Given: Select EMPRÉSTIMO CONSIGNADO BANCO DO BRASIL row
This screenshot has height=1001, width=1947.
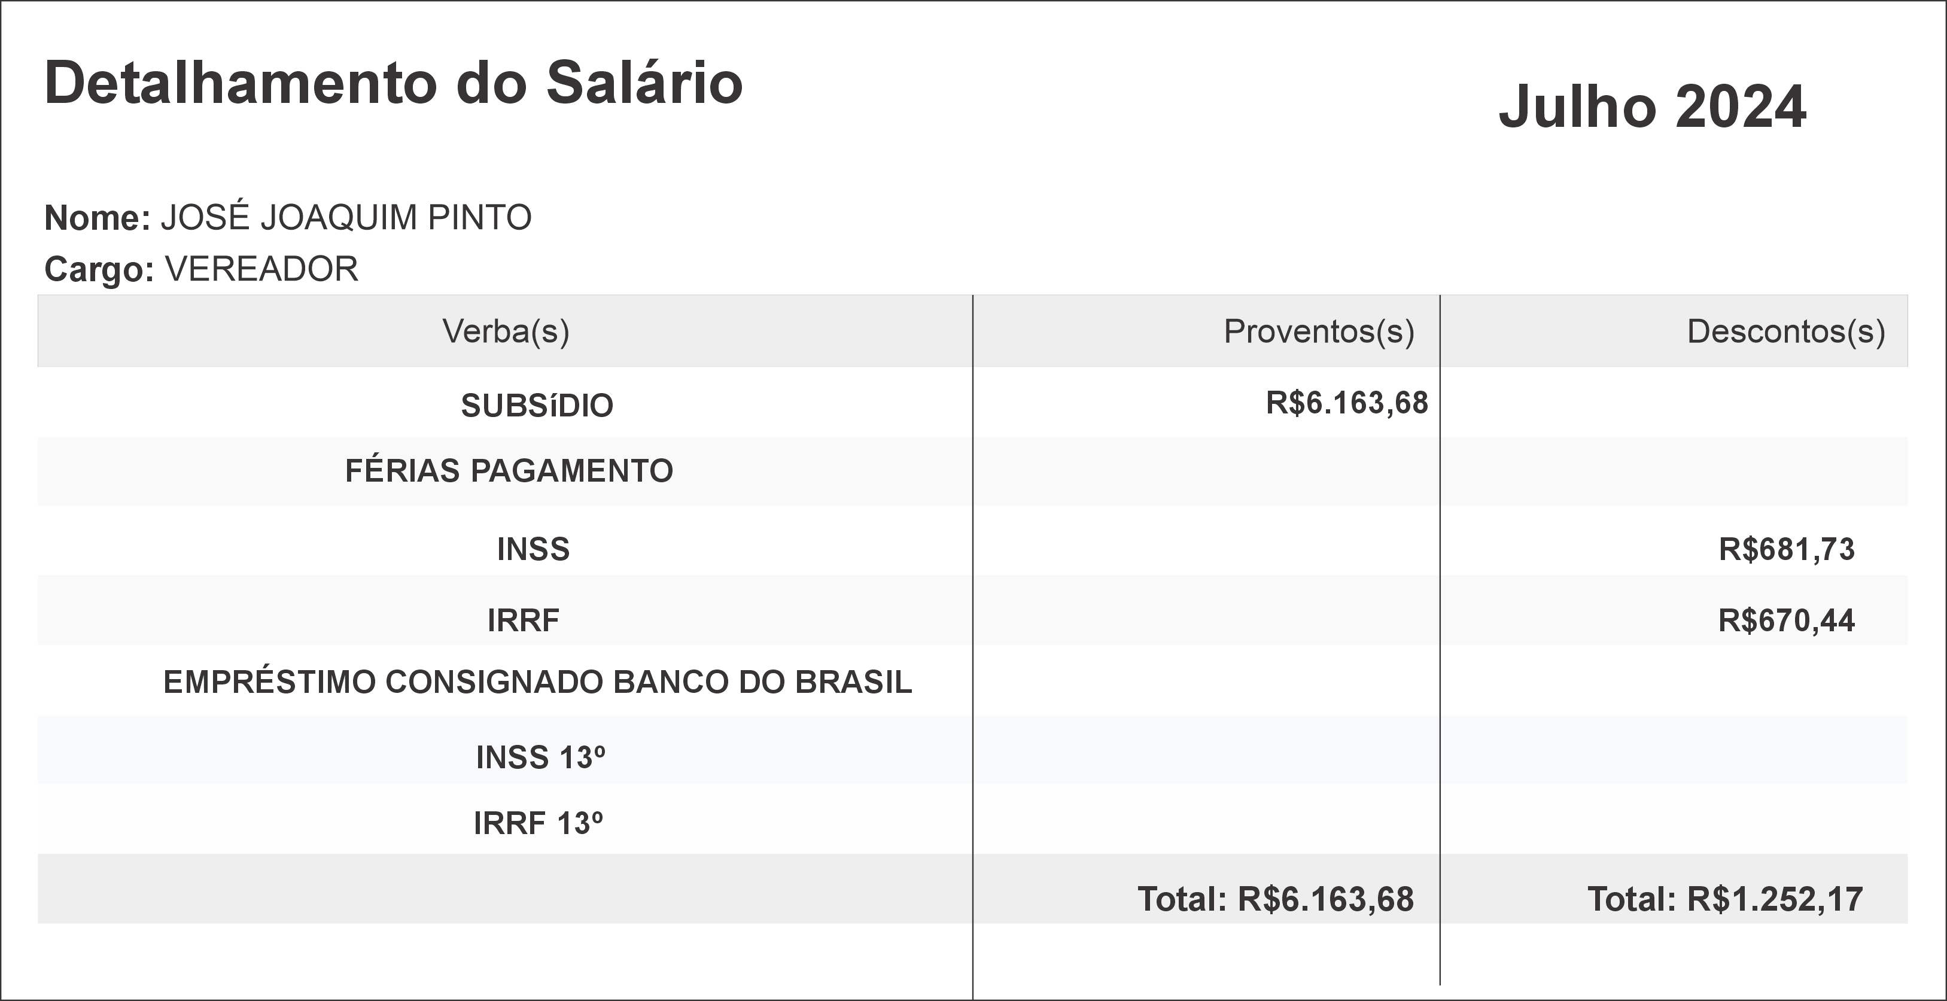Looking at the screenshot, I should 537,683.
